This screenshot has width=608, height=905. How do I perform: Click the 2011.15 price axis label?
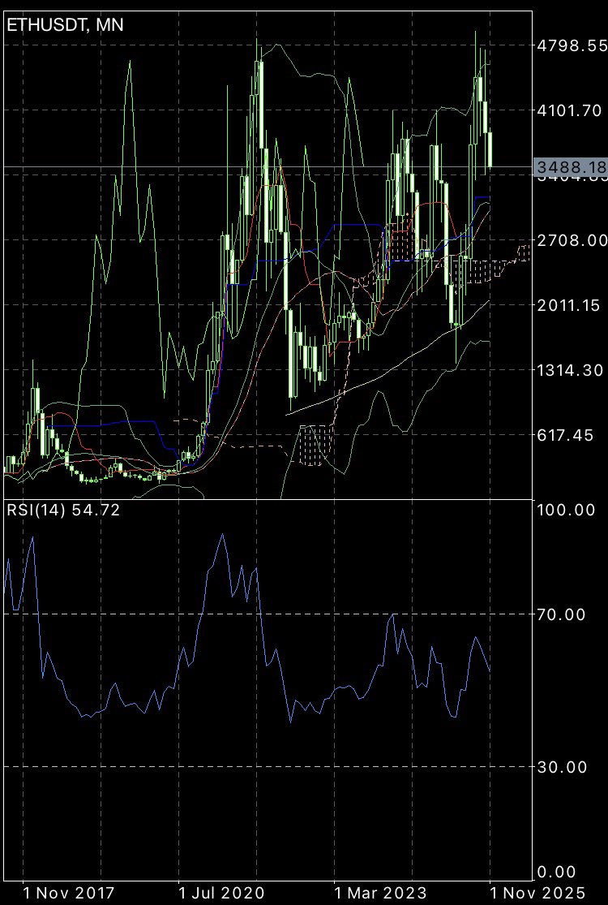569,304
